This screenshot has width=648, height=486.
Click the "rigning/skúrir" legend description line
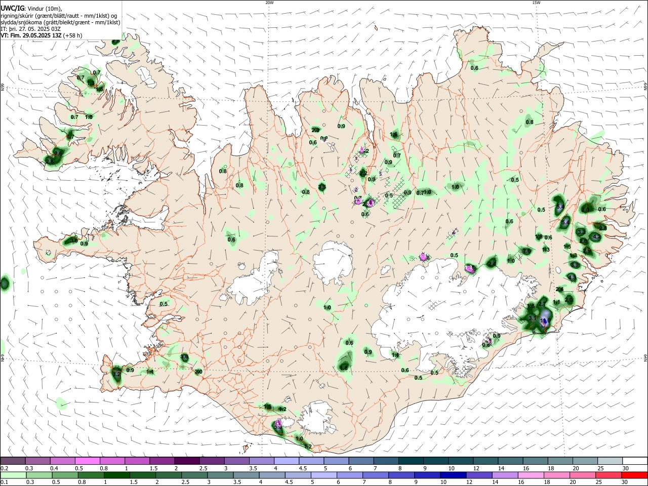[59, 16]
